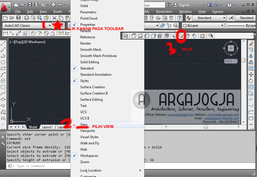
Task: Open the View toolbar dropdown arrow
Action: point(251,35)
